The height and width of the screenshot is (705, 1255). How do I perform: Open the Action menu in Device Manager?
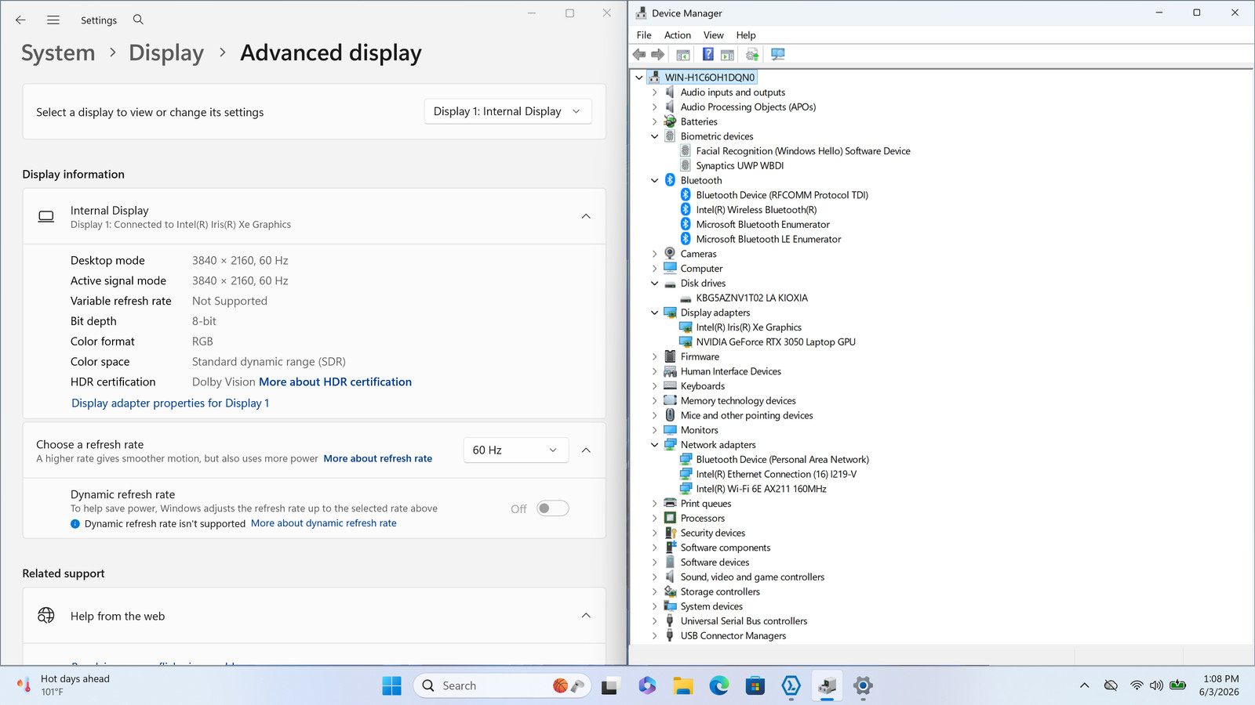678,35
